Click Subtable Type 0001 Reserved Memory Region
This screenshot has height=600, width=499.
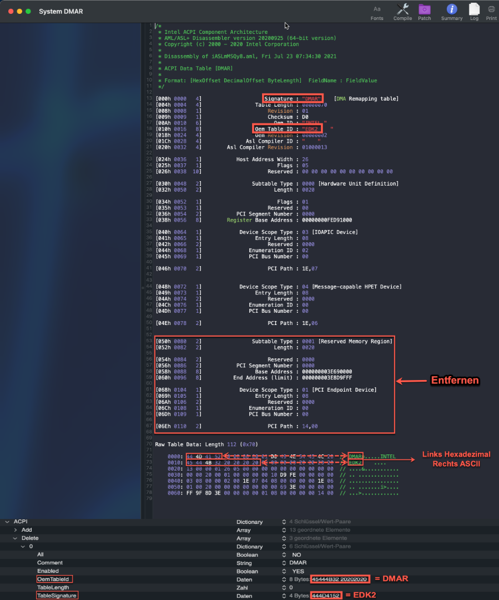pyautogui.click(x=274, y=341)
